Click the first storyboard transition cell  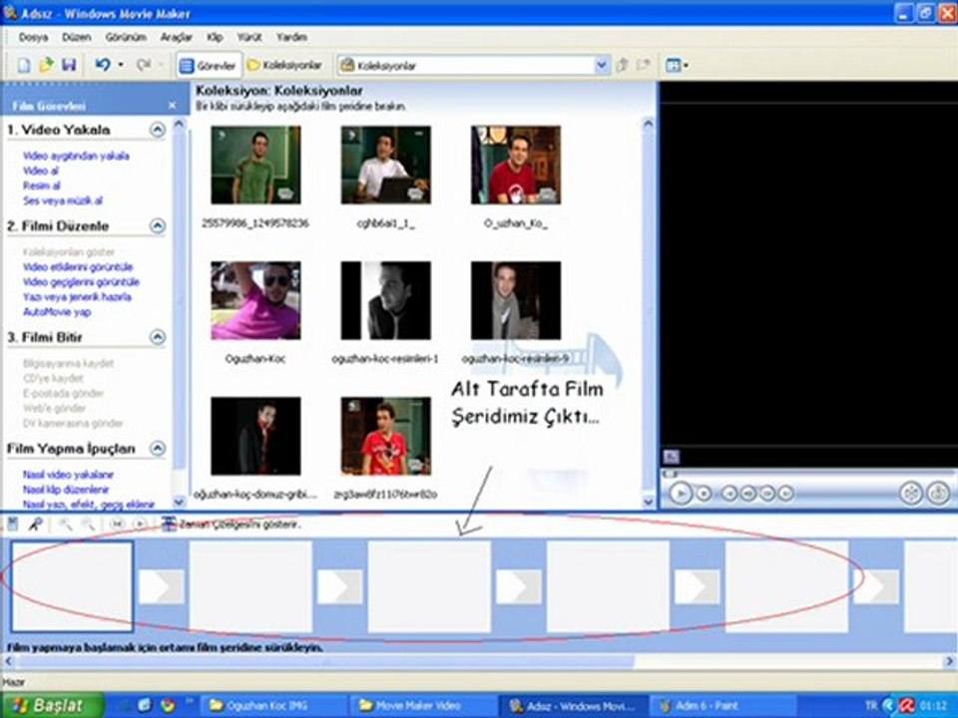pos(162,586)
